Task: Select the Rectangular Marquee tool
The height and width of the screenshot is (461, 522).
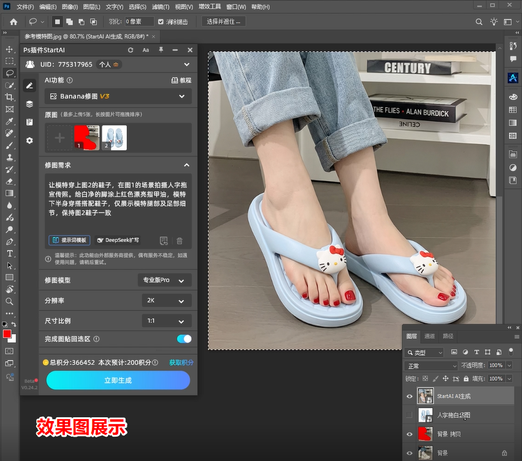Action: pyautogui.click(x=9, y=61)
